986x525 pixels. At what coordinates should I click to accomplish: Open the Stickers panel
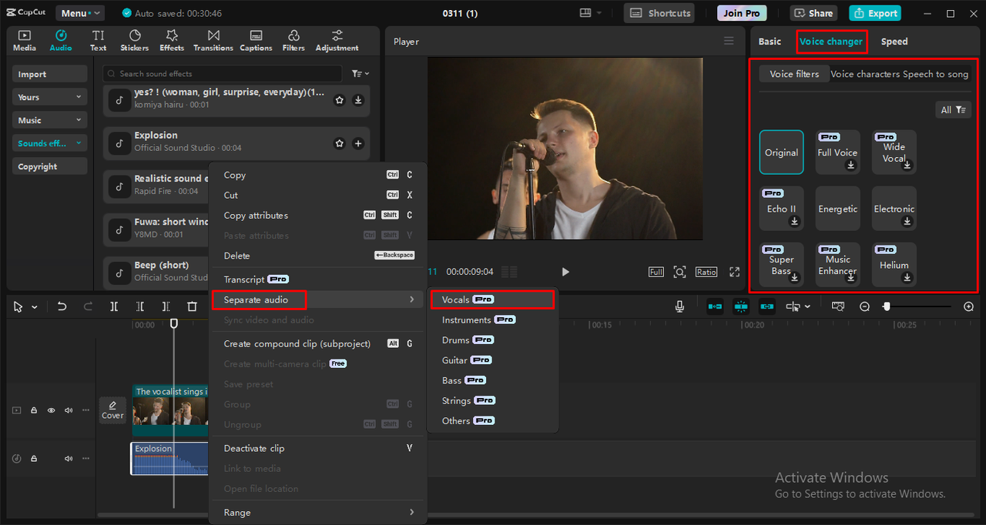[135, 41]
